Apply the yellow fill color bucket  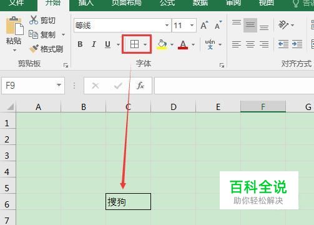coord(162,44)
